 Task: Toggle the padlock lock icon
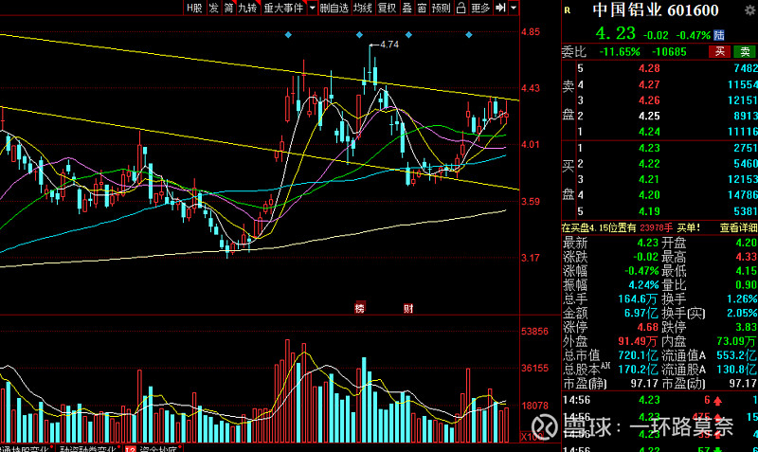[461, 8]
